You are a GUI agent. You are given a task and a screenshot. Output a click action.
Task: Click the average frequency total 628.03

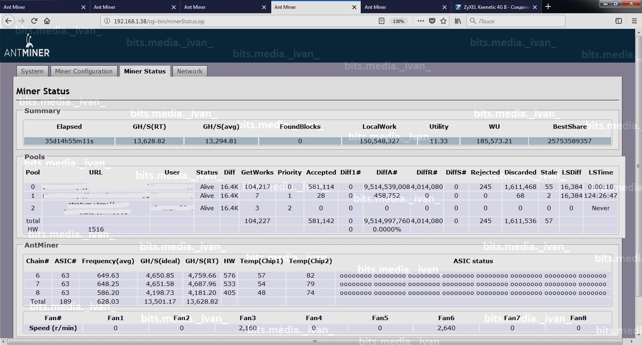108,301
